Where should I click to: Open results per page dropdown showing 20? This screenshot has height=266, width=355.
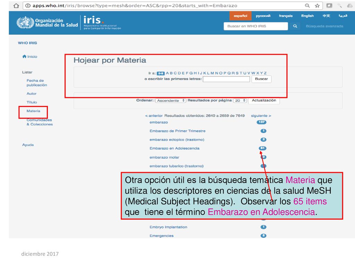coord(240,100)
